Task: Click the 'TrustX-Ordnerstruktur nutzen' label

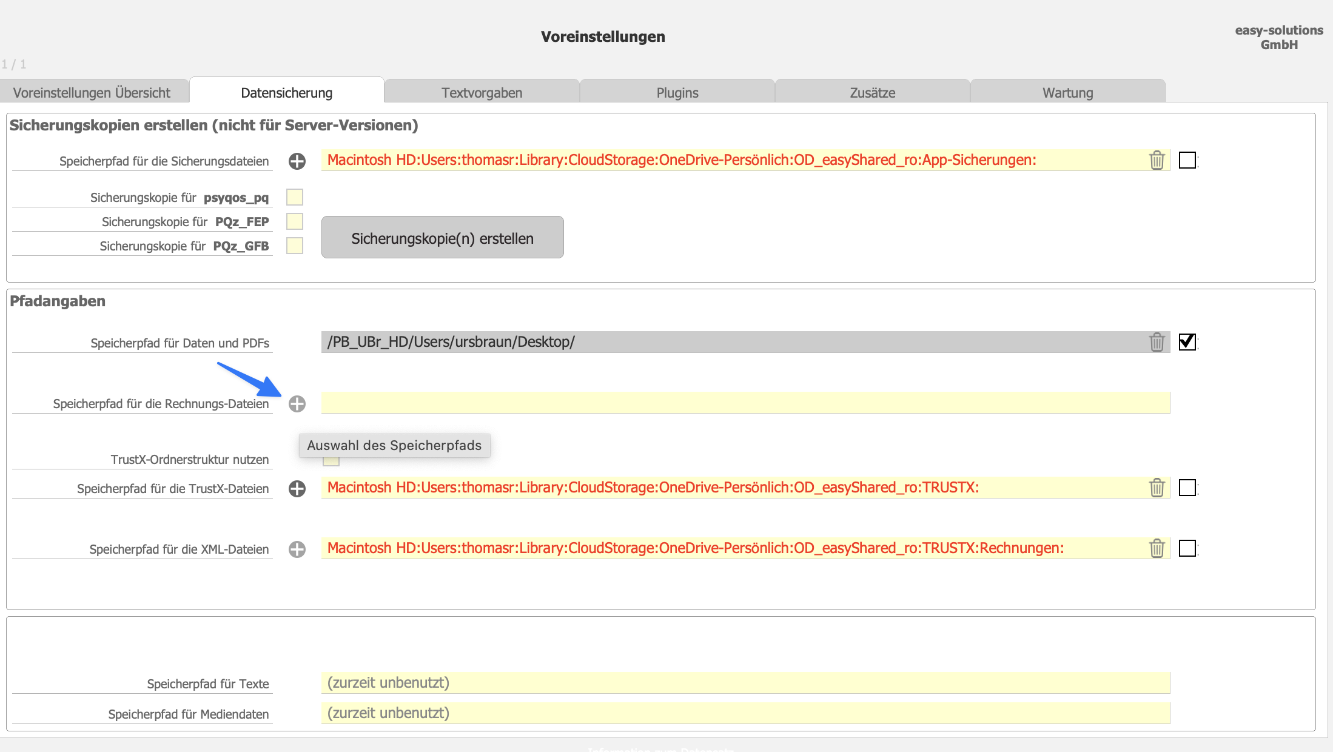Action: [190, 460]
